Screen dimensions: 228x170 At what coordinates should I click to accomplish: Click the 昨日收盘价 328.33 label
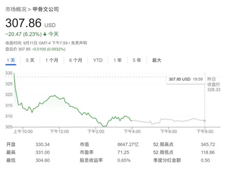(x=214, y=84)
